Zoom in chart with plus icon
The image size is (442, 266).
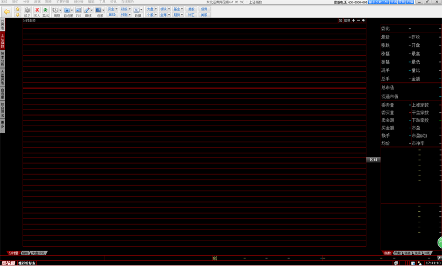tap(354, 20)
